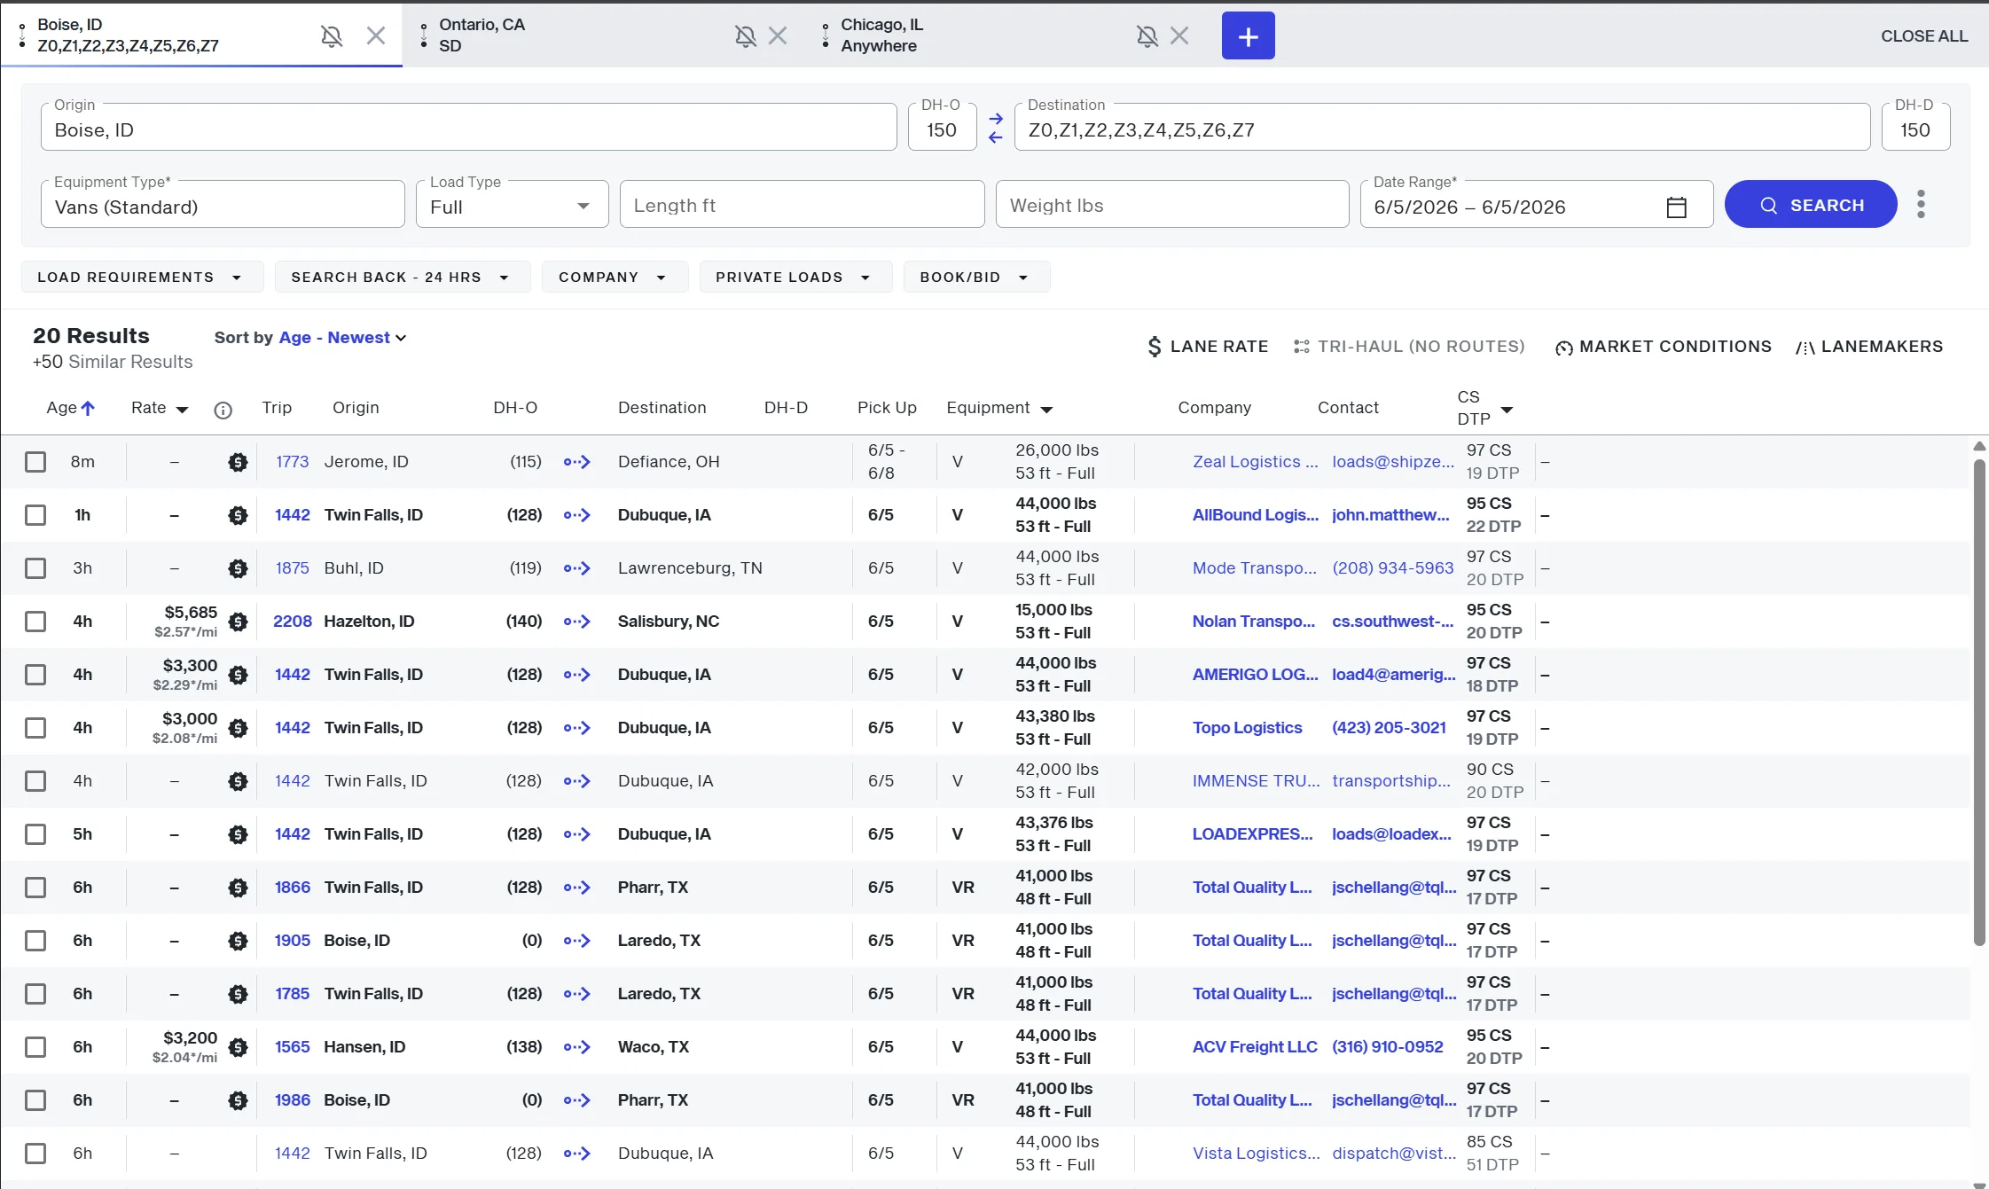
Task: Open Market Conditions gauge
Action: tap(1664, 347)
